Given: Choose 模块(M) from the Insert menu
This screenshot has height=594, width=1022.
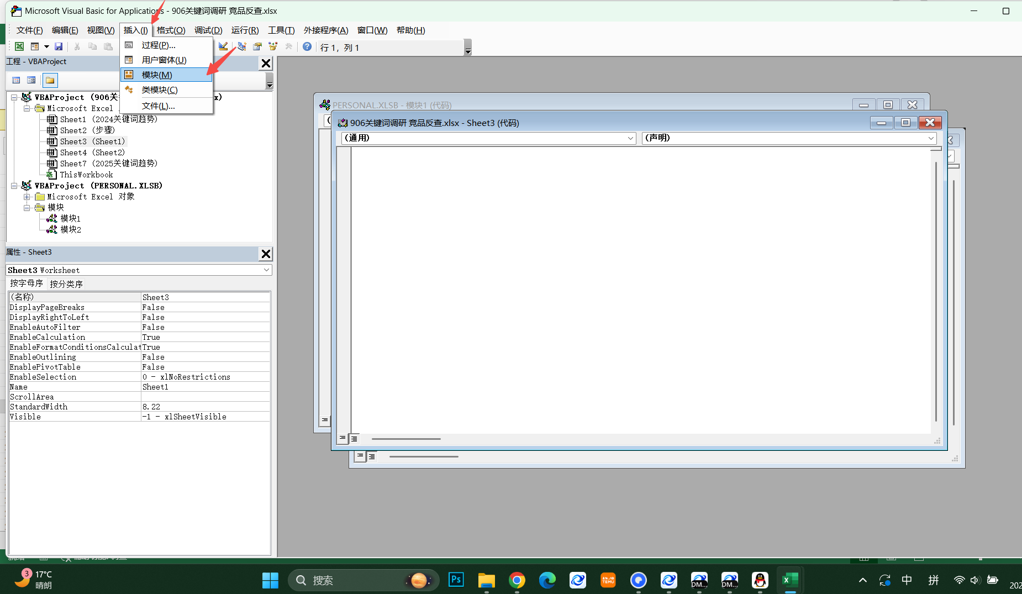Looking at the screenshot, I should click(157, 75).
